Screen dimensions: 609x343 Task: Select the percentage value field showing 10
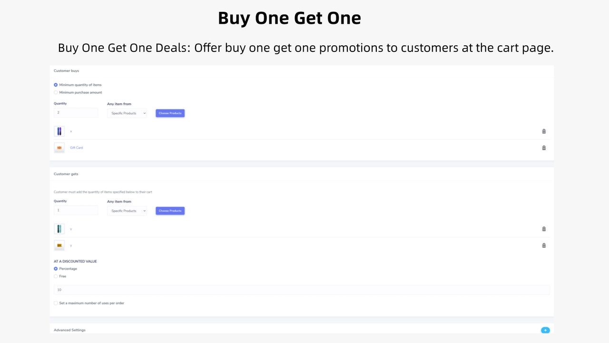pyautogui.click(x=302, y=289)
